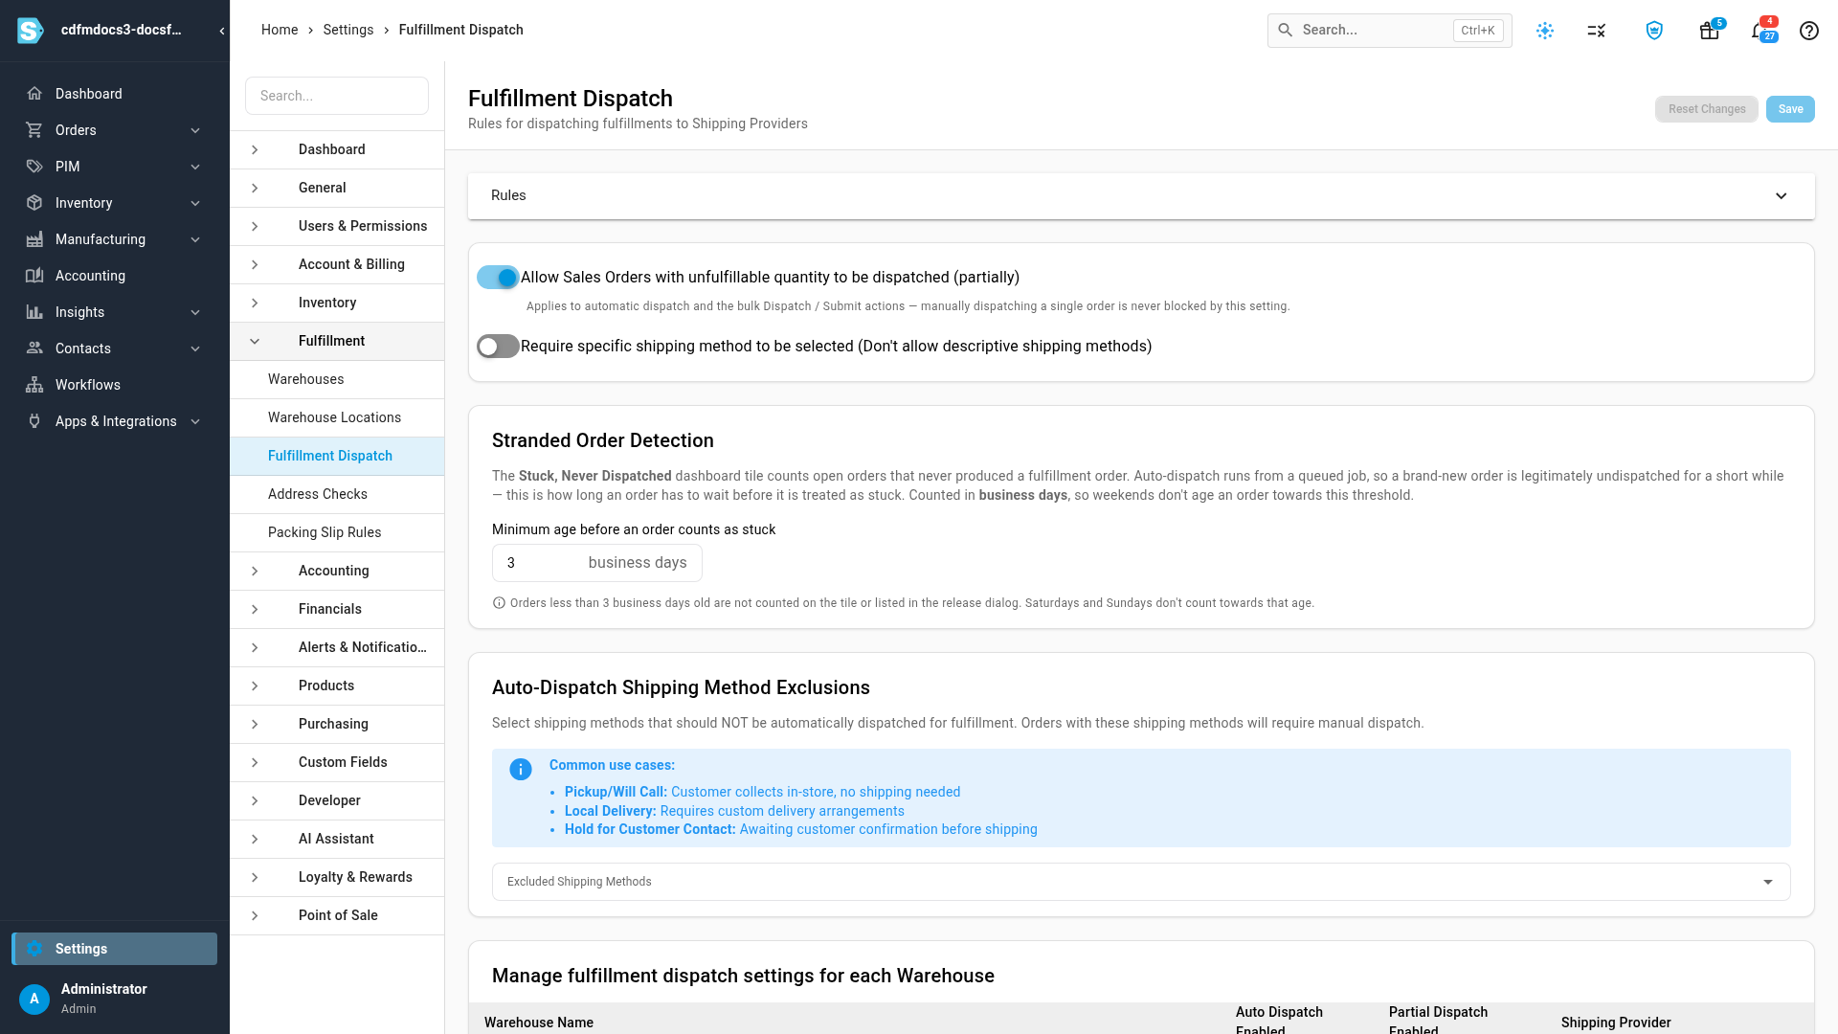
Task: Click the minimum age business days field
Action: pyautogui.click(x=597, y=563)
